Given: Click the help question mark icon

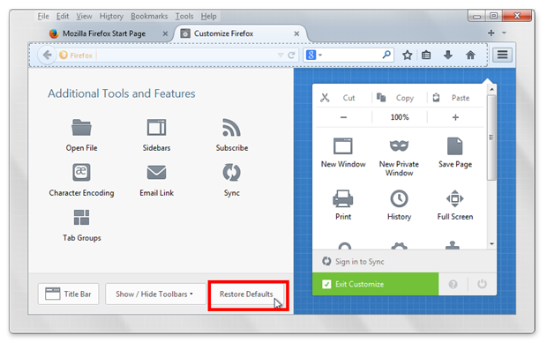Looking at the screenshot, I should click(453, 285).
